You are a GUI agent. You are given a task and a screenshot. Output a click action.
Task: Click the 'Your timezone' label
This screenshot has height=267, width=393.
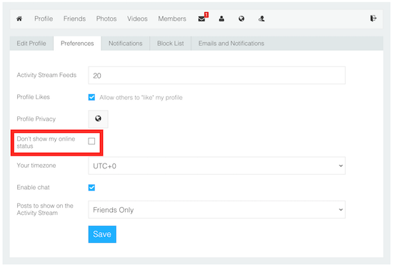coord(36,166)
